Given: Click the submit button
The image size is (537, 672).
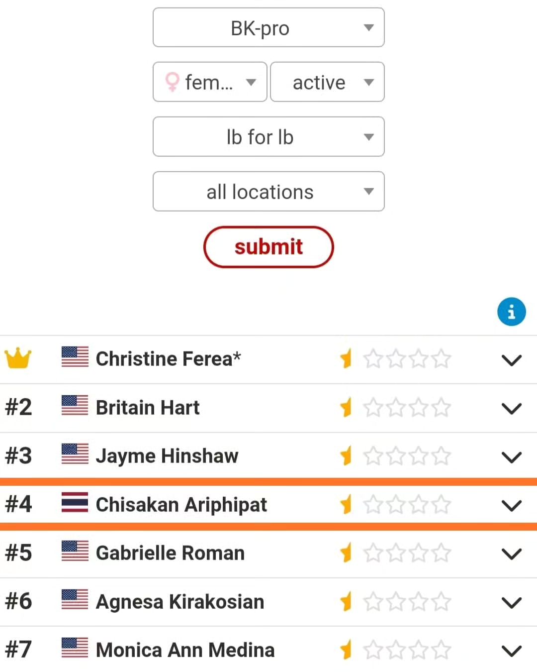Looking at the screenshot, I should (268, 247).
